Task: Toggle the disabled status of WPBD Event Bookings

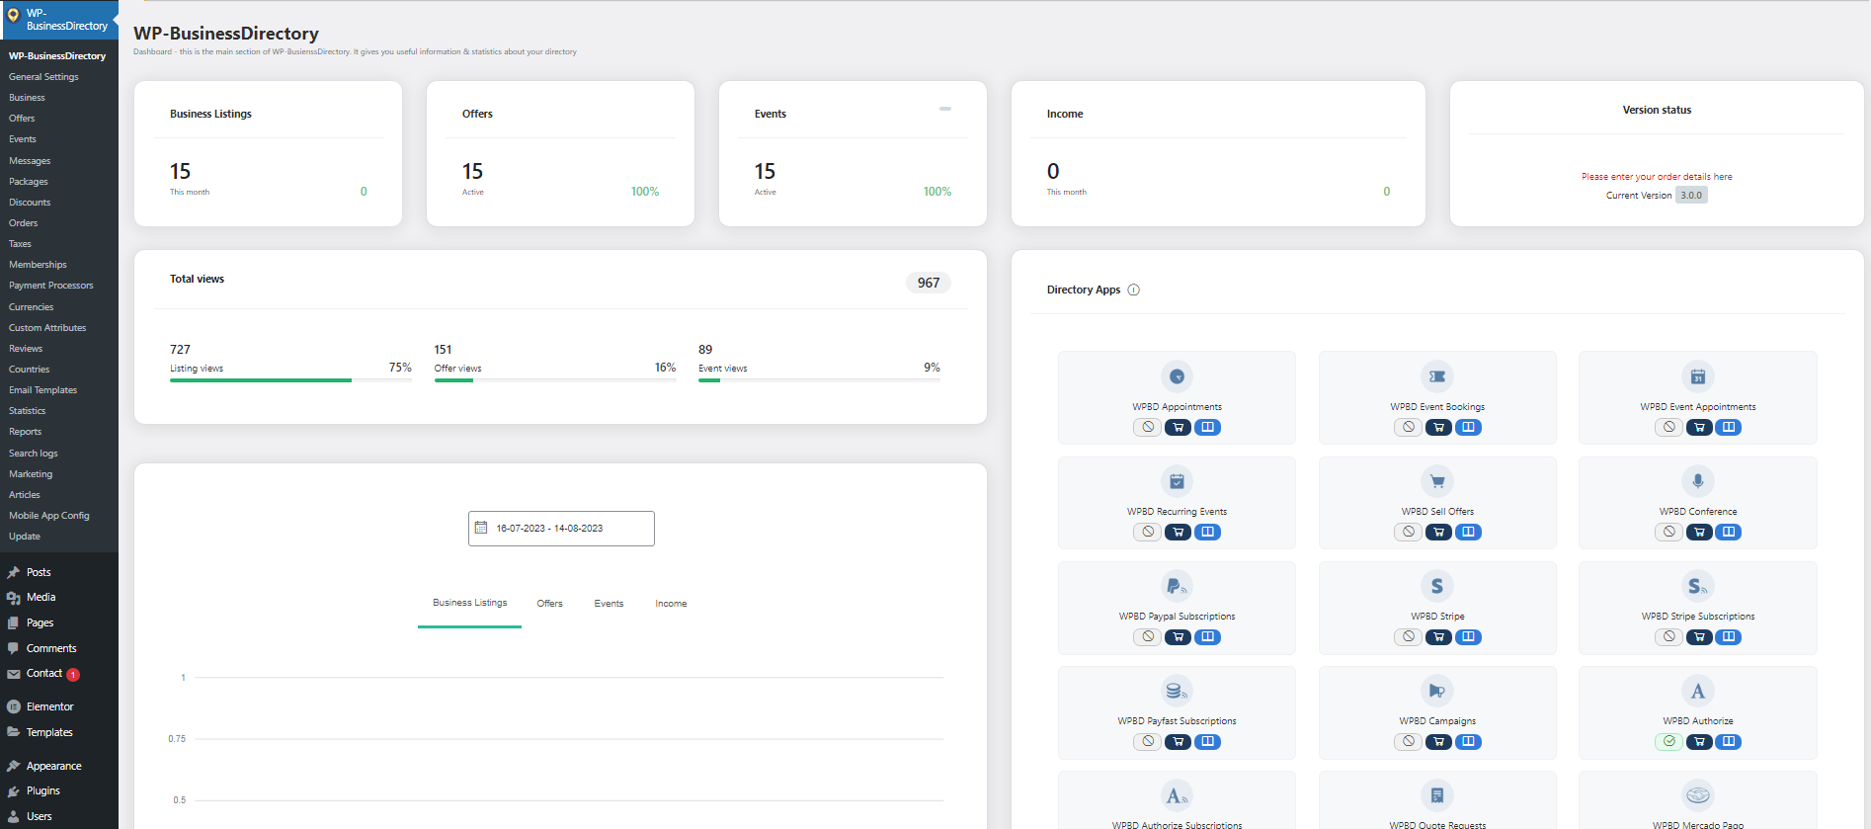Action: coord(1409,428)
